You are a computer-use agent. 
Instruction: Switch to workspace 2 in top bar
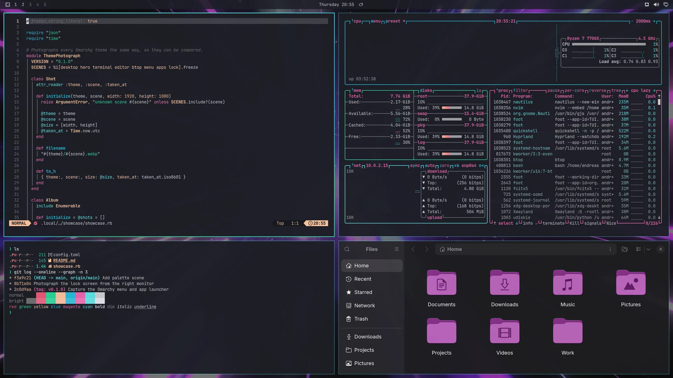[x=23, y=5]
